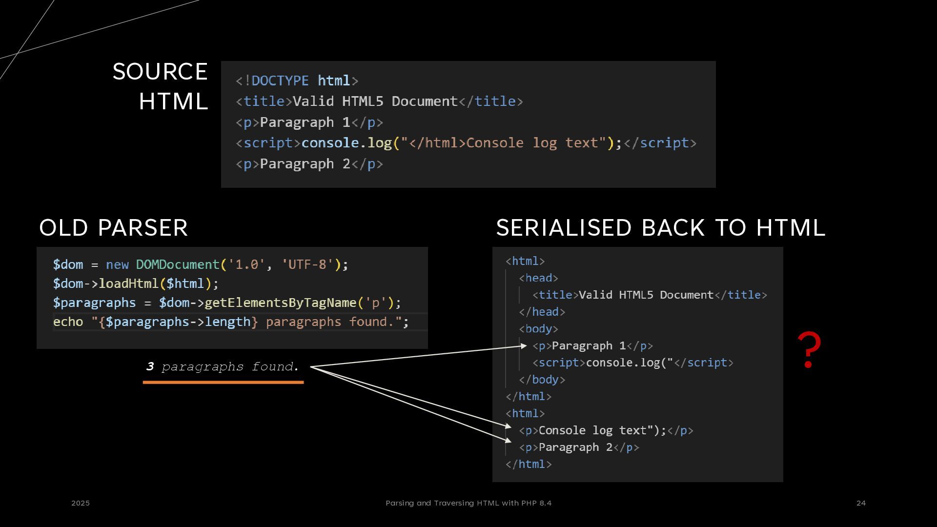Click the '3 paragraphs found.' output text
The width and height of the screenshot is (937, 527).
coord(223,366)
